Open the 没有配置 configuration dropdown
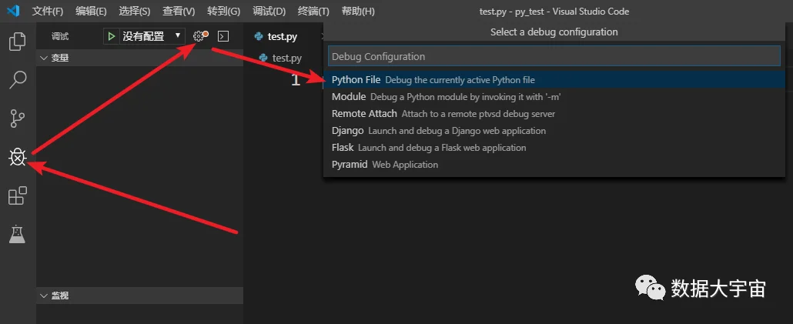This screenshot has width=793, height=324. 152,36
